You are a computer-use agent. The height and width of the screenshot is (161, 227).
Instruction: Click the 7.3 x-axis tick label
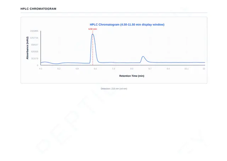[113, 69]
